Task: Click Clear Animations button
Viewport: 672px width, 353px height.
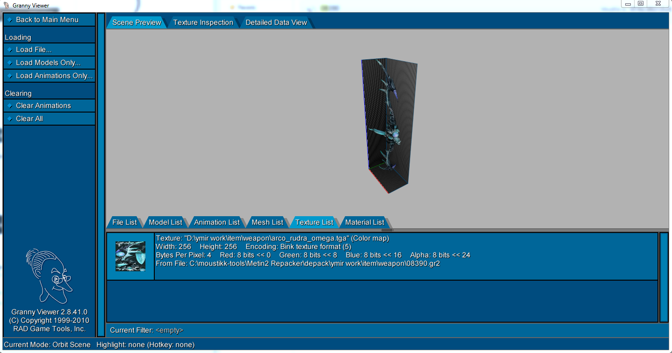Action: [49, 106]
